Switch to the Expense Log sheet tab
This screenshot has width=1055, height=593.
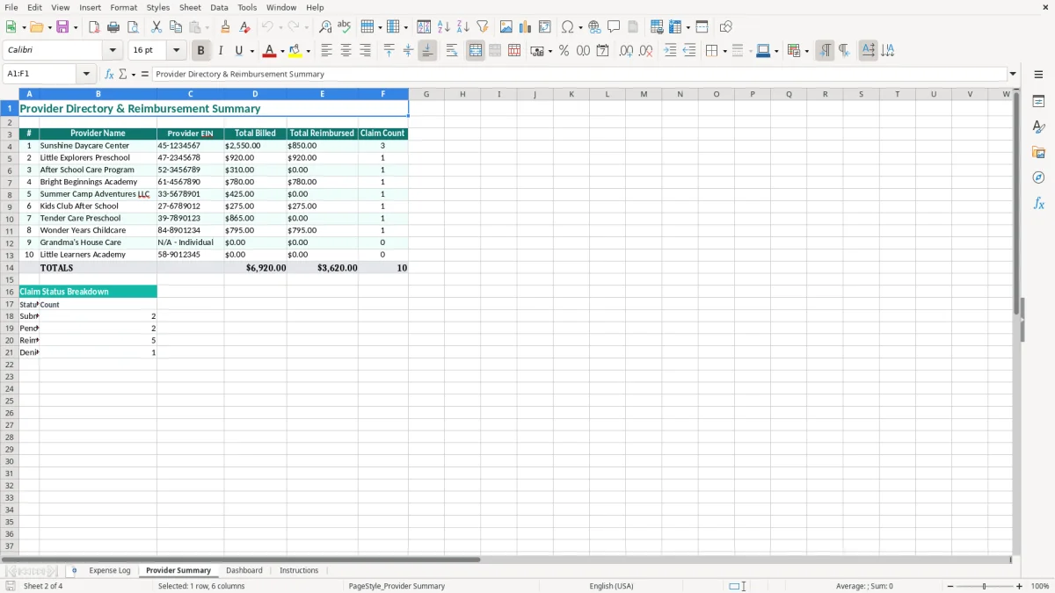pos(109,571)
